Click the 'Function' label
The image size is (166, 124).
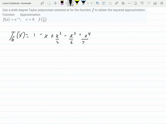pos(9,15)
